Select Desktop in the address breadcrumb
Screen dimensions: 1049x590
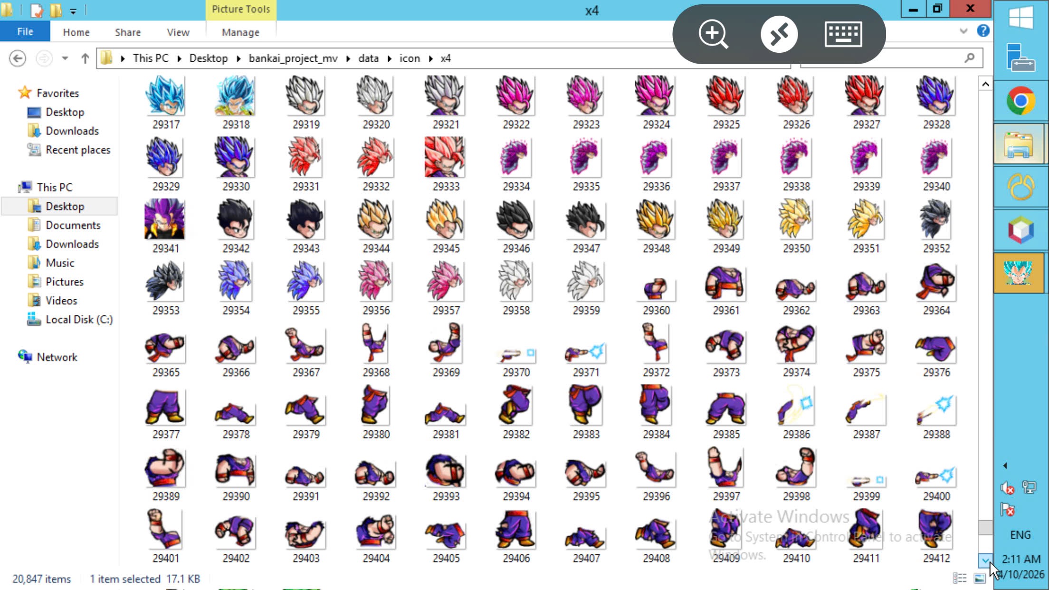coord(209,58)
